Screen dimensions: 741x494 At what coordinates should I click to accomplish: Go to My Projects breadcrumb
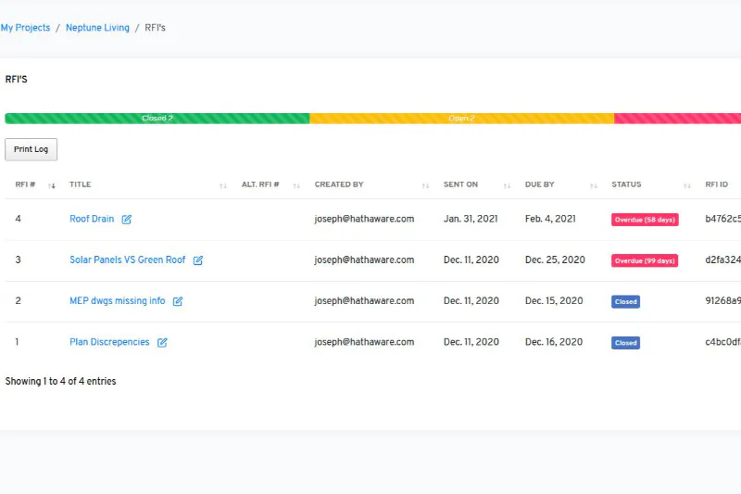click(x=25, y=28)
